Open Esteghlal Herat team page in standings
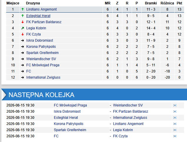 (38, 16)
